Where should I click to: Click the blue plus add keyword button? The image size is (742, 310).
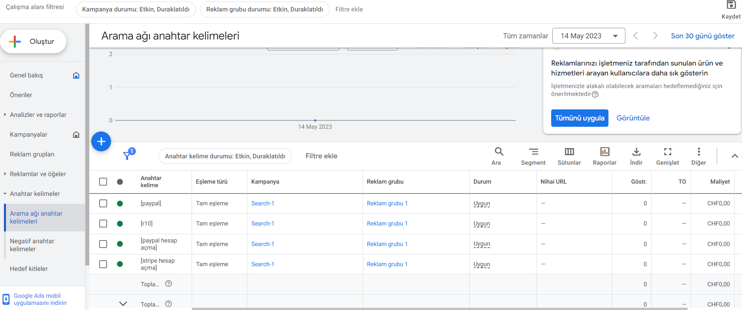click(101, 141)
